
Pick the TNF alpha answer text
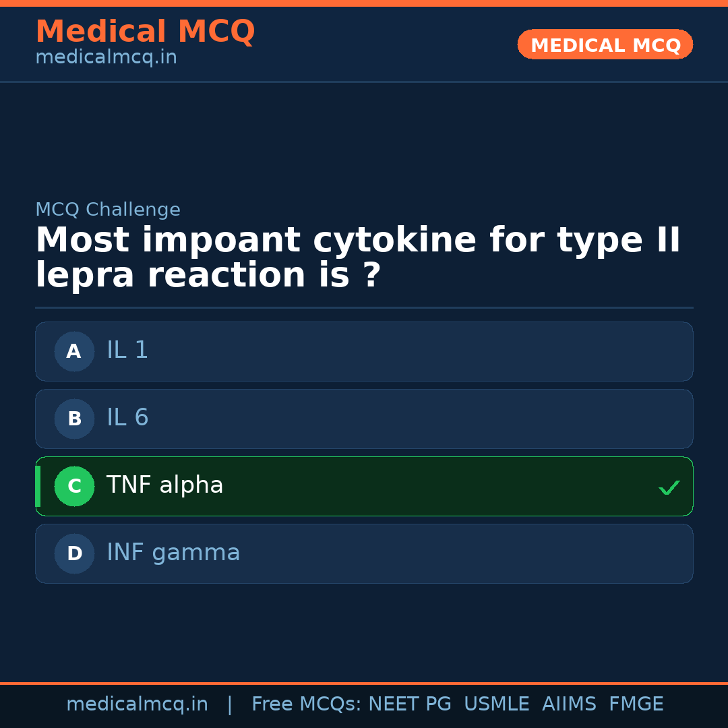click(164, 485)
